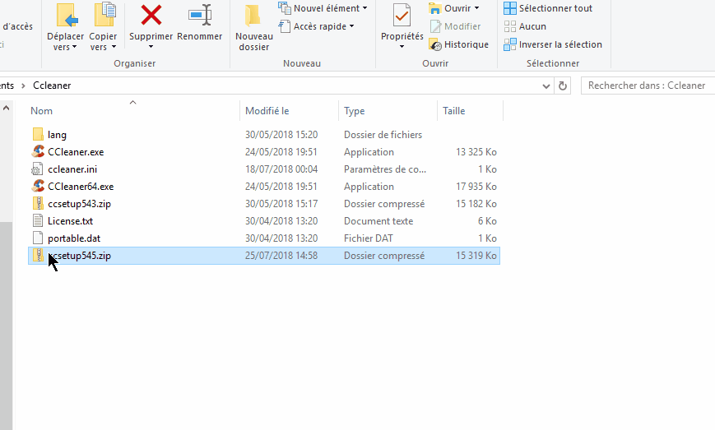Expand the Copier vers dropdown arrow
This screenshot has width=715, height=430.
point(114,47)
